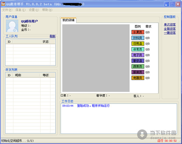Minimize the QQ超市帮手 window
182x144 pixels.
[166, 4]
